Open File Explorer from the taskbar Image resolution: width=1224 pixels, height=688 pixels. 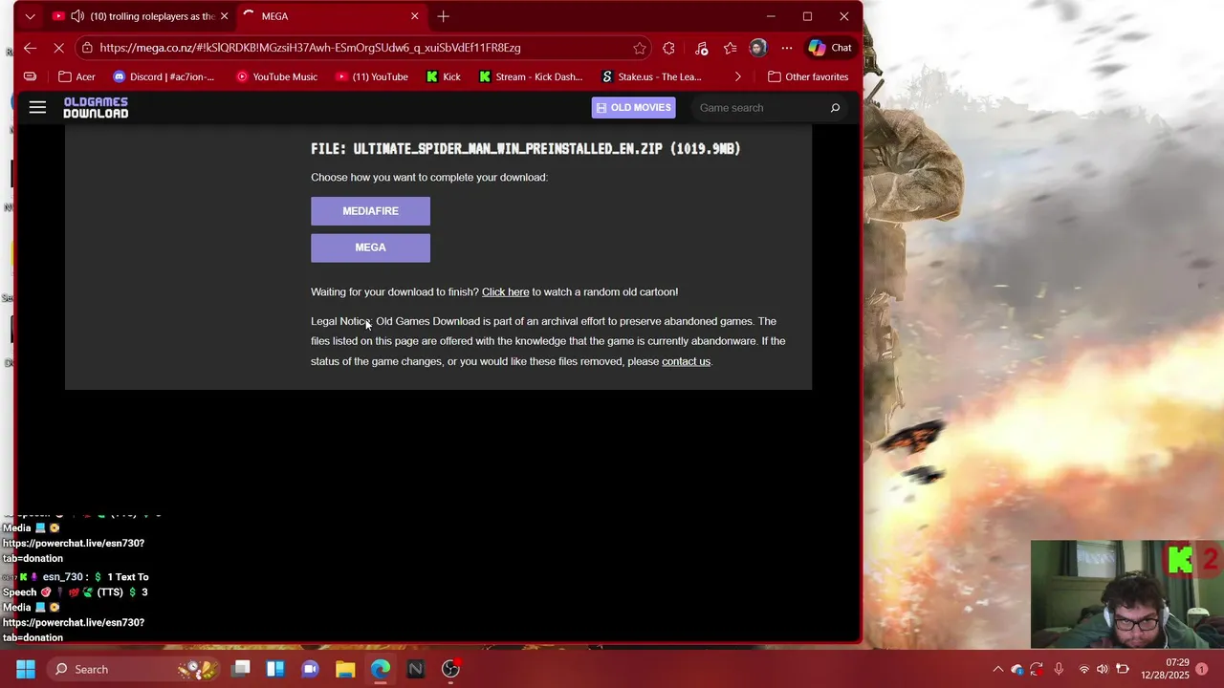click(345, 669)
